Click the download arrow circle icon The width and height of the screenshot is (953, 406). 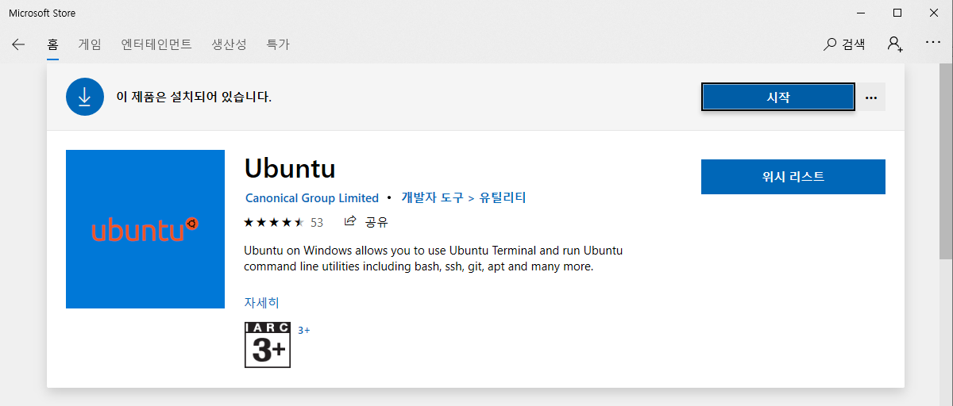click(85, 97)
